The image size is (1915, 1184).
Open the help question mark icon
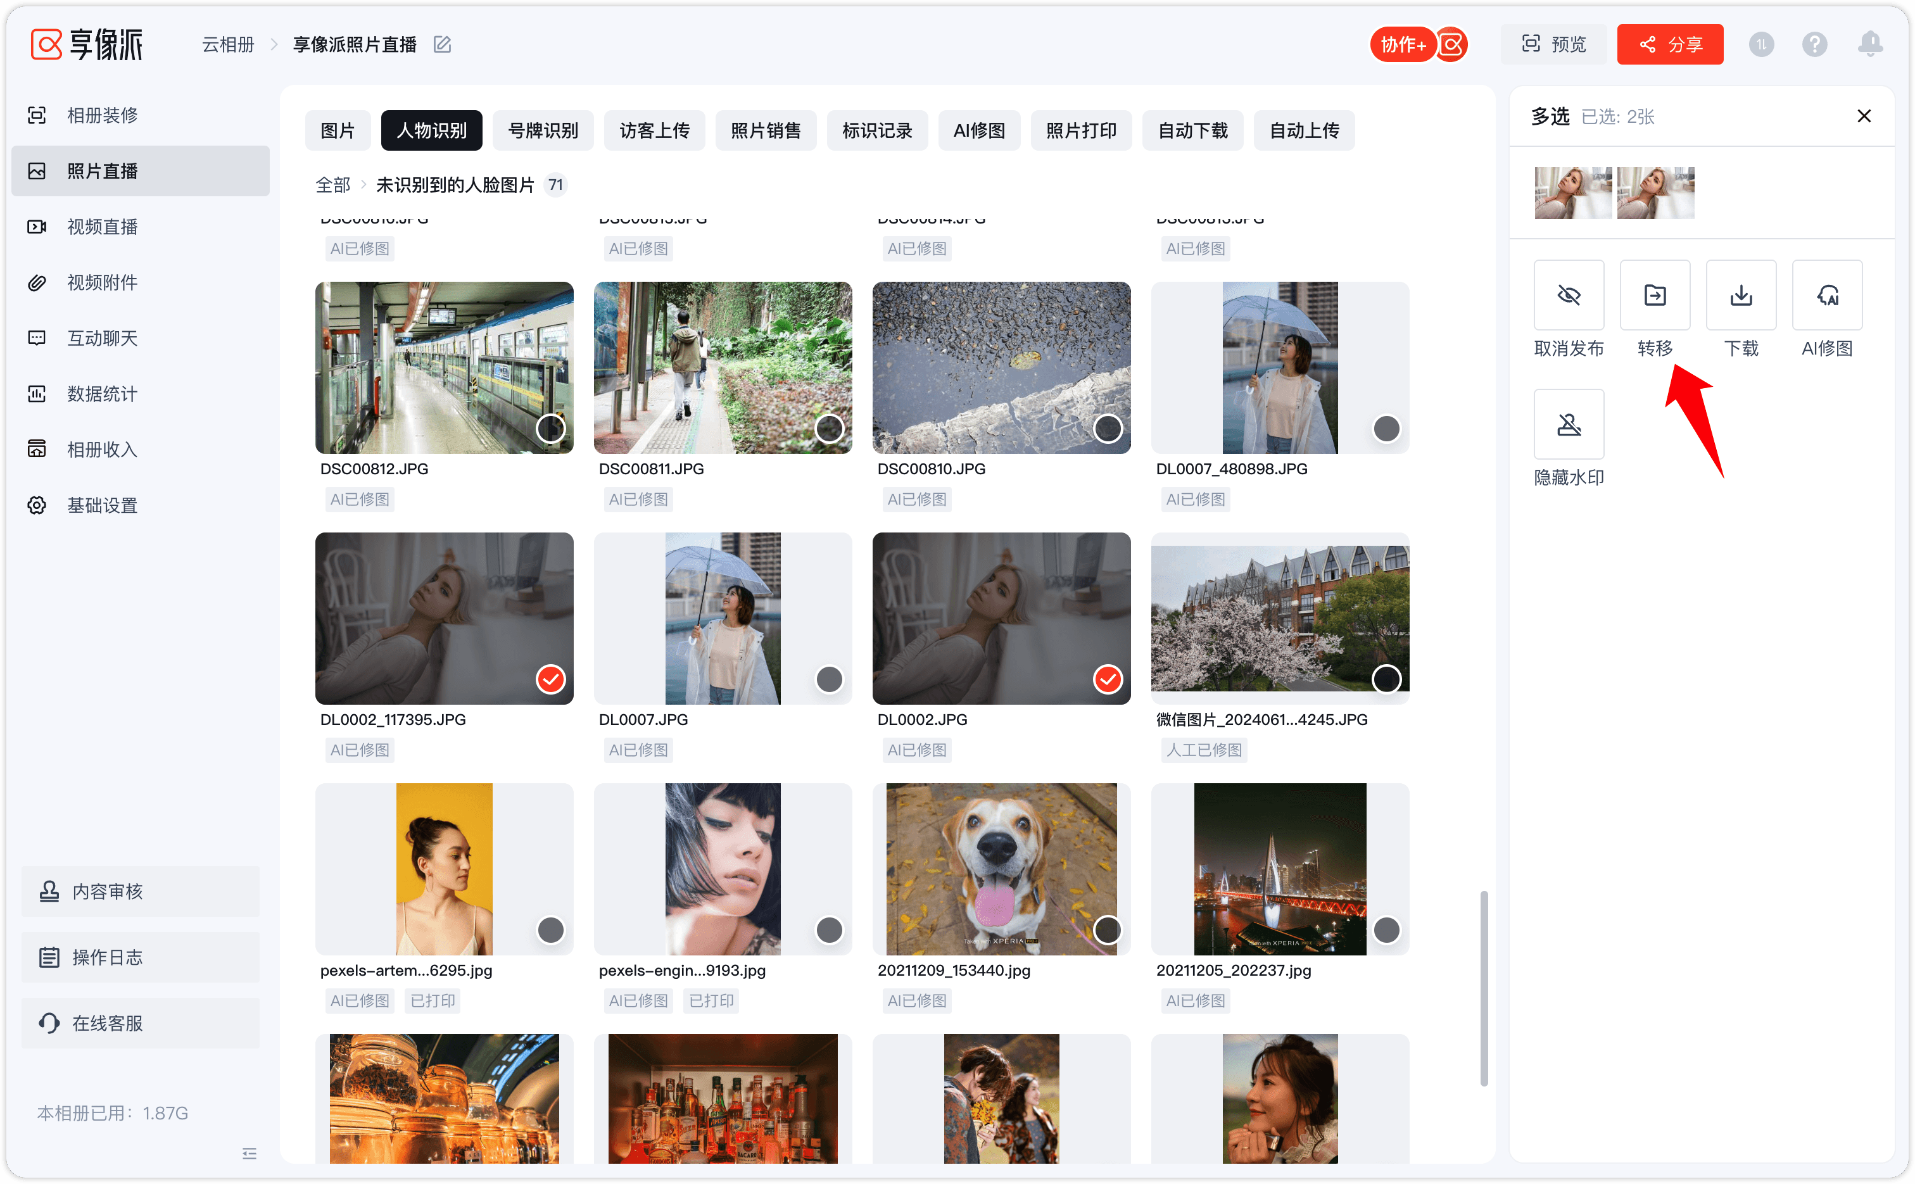(x=1814, y=44)
